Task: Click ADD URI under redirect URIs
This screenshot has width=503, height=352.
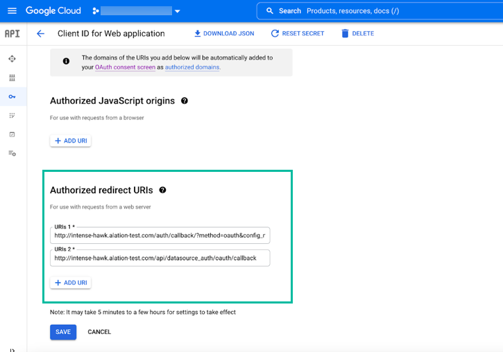Action: [71, 283]
